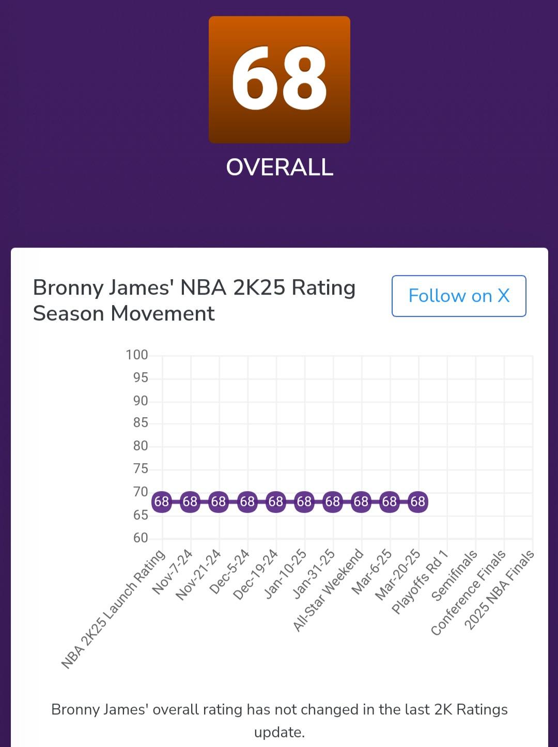558x747 pixels.
Task: Select the Nov-21-24 rating data point
Action: [x=219, y=502]
